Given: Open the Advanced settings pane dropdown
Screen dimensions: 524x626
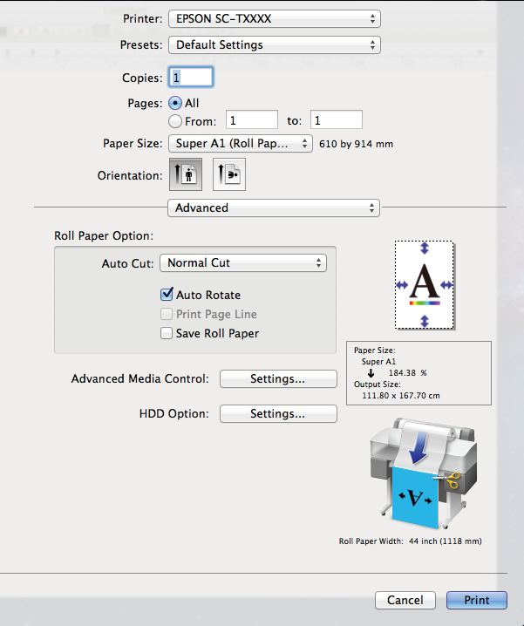Looking at the screenshot, I should tap(274, 208).
